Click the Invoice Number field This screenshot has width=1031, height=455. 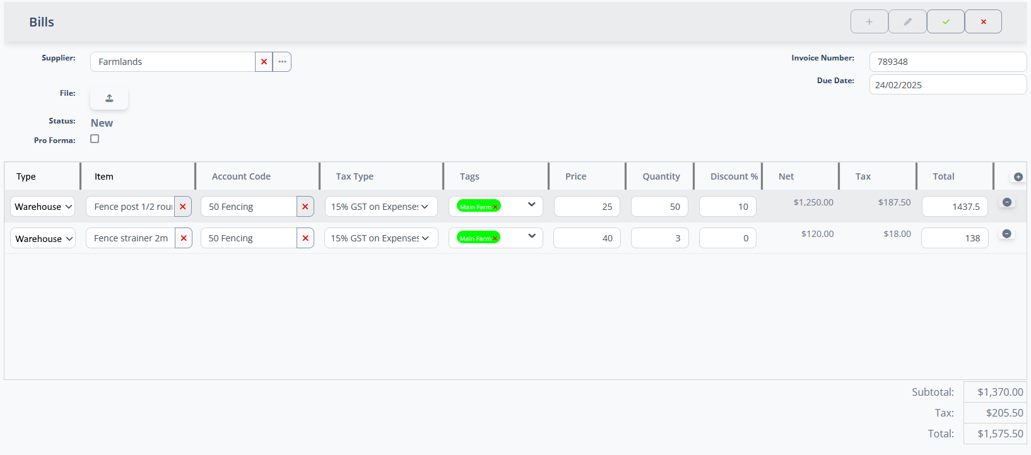click(x=947, y=62)
